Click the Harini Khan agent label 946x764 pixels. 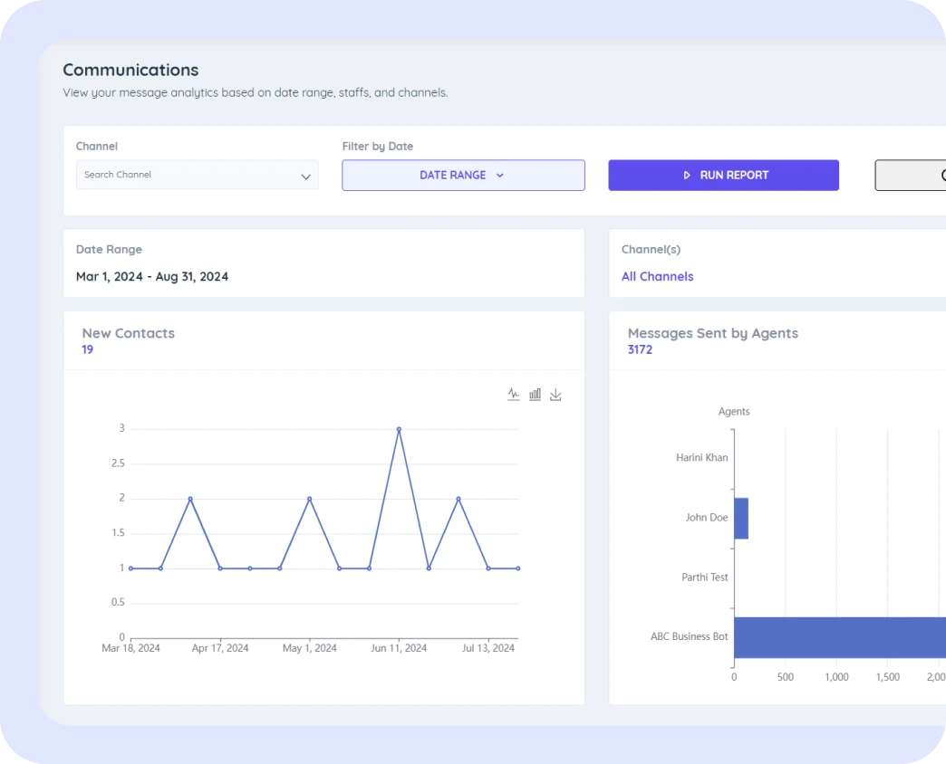point(701,458)
